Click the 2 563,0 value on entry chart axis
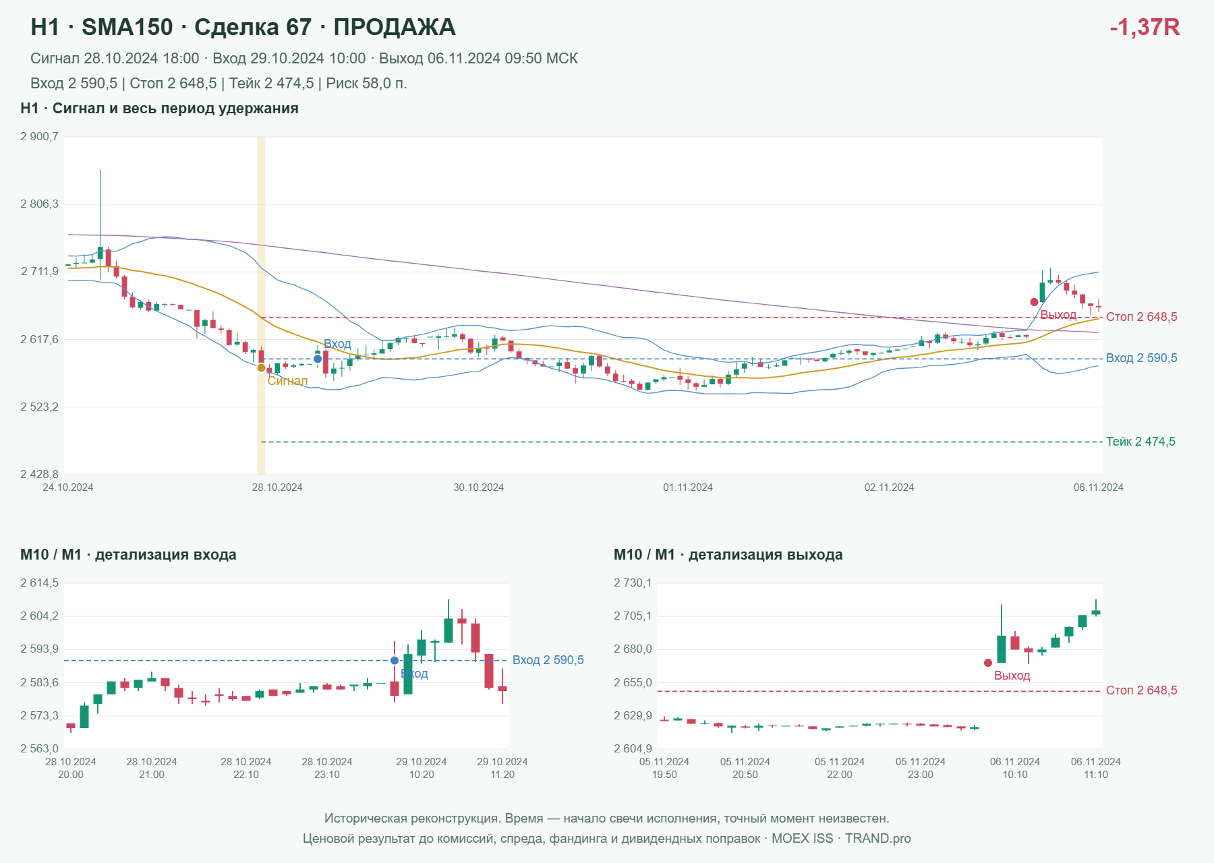The width and height of the screenshot is (1214, 863). coord(39,748)
